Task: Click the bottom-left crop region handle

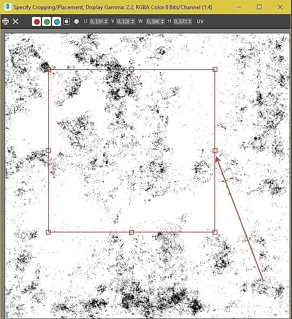Action: click(x=48, y=232)
